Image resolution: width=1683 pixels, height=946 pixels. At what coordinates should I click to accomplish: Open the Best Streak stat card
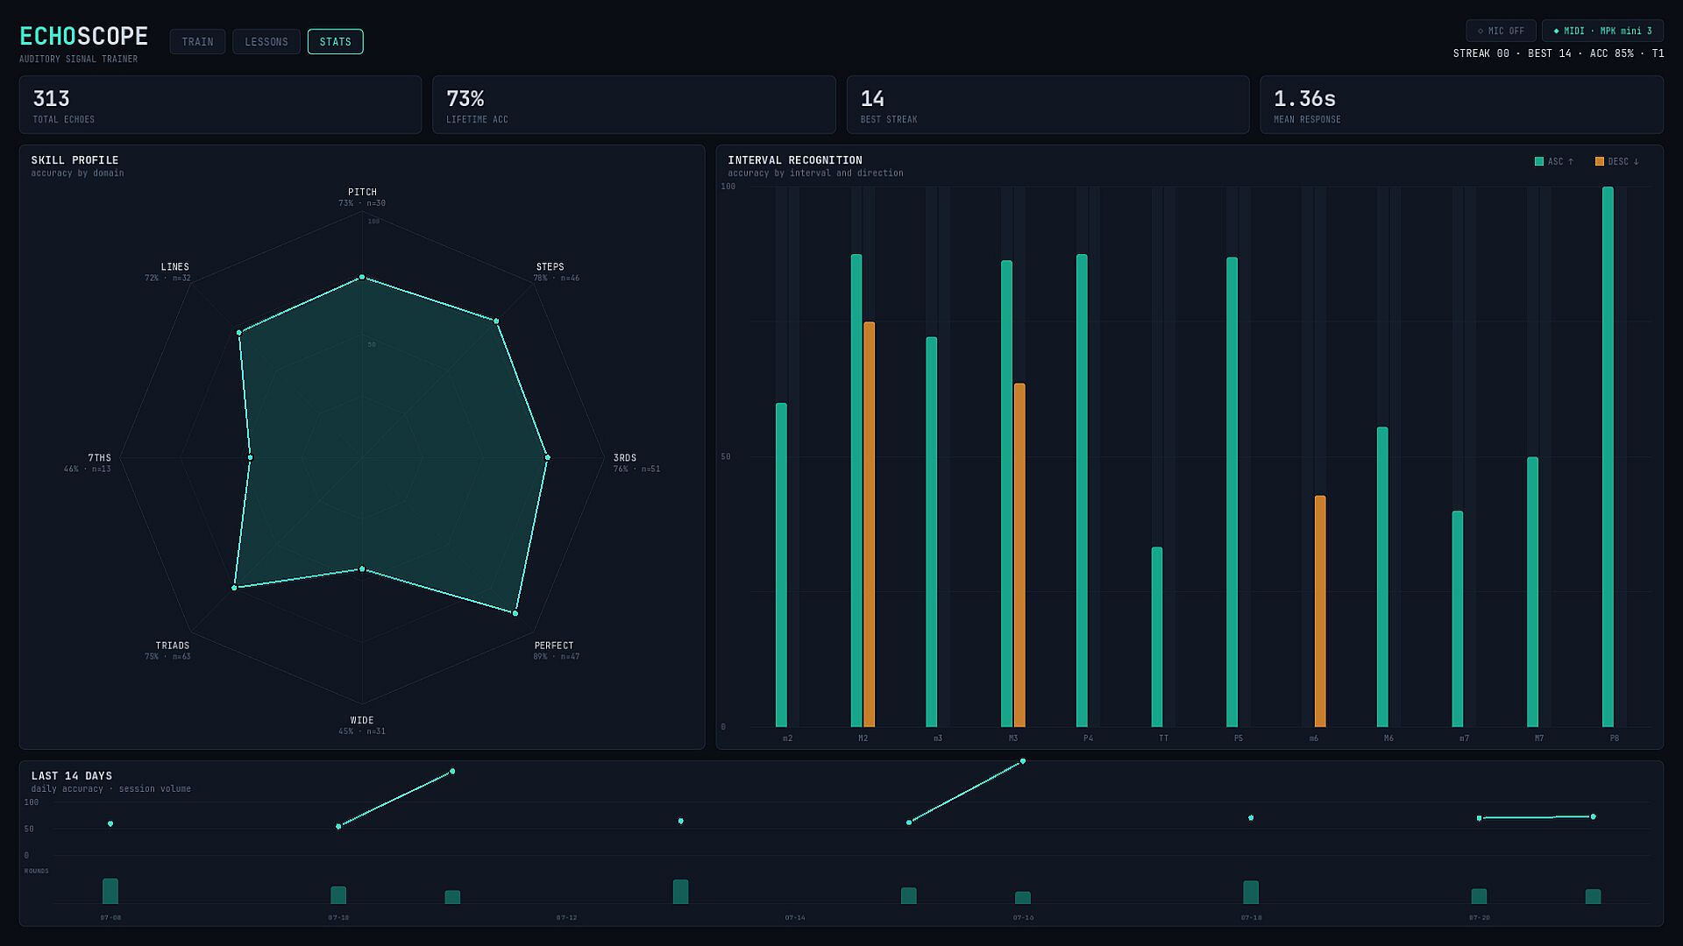tap(1047, 104)
